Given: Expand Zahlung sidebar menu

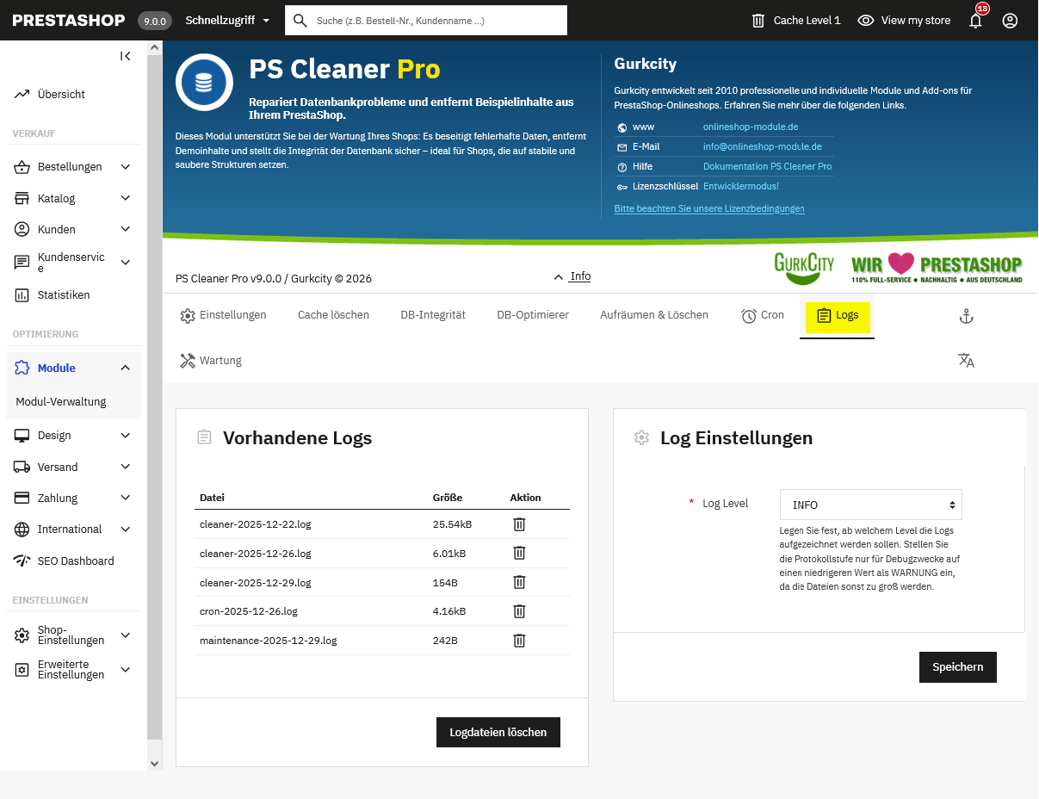Looking at the screenshot, I should click(x=125, y=499).
